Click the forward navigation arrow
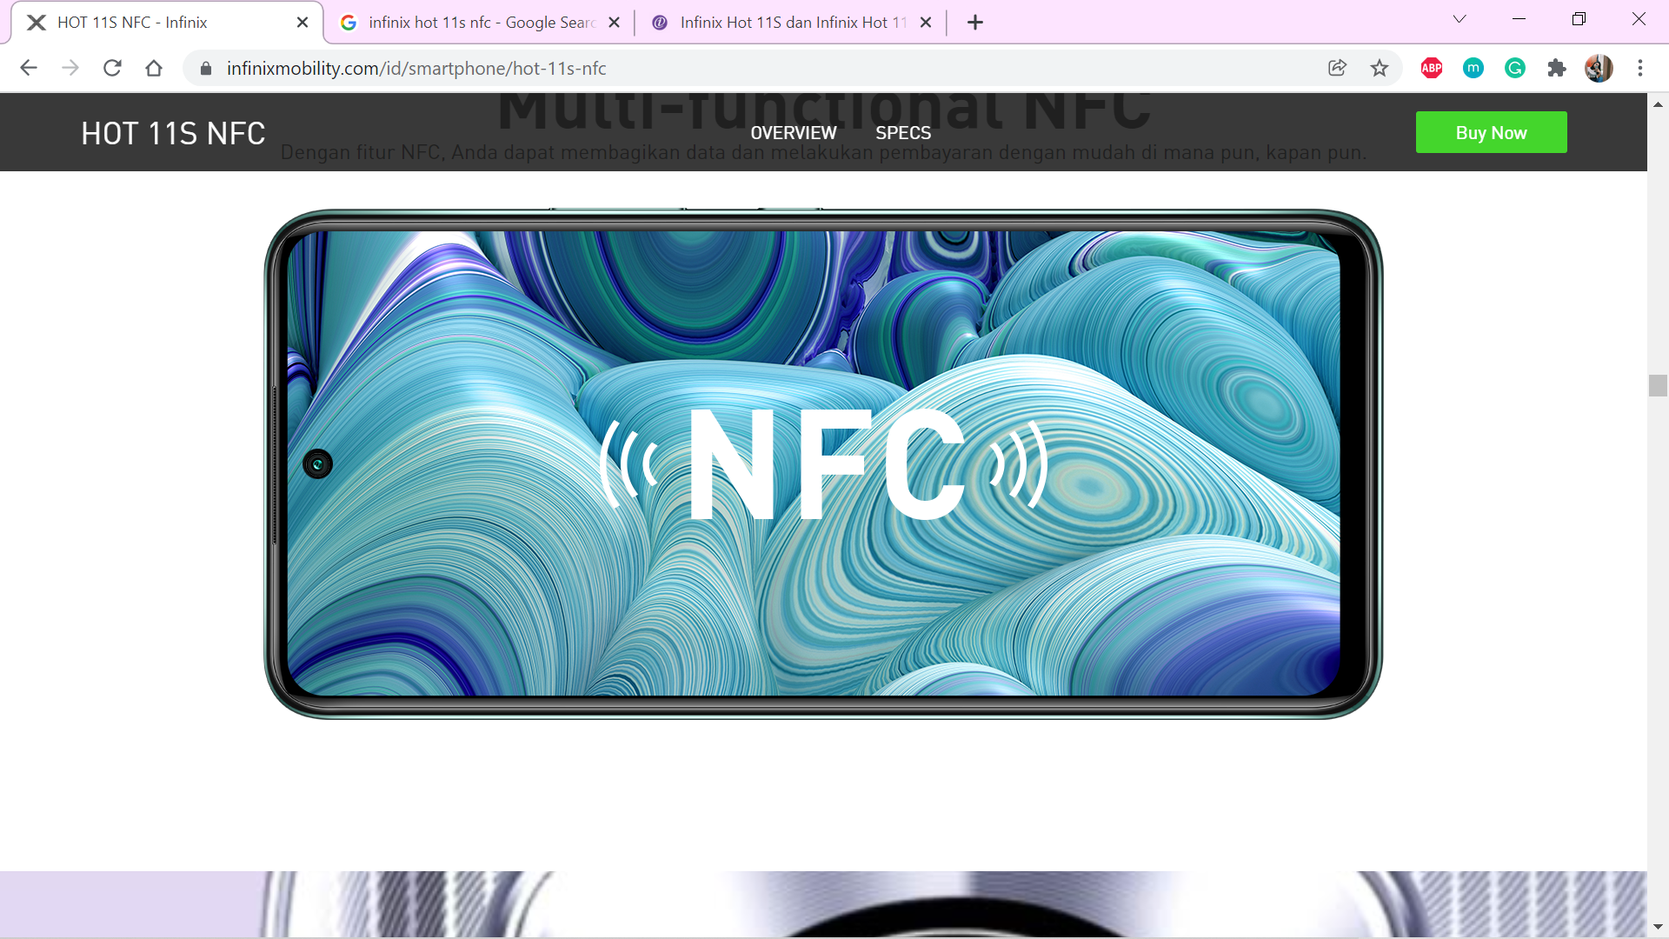 click(x=70, y=68)
